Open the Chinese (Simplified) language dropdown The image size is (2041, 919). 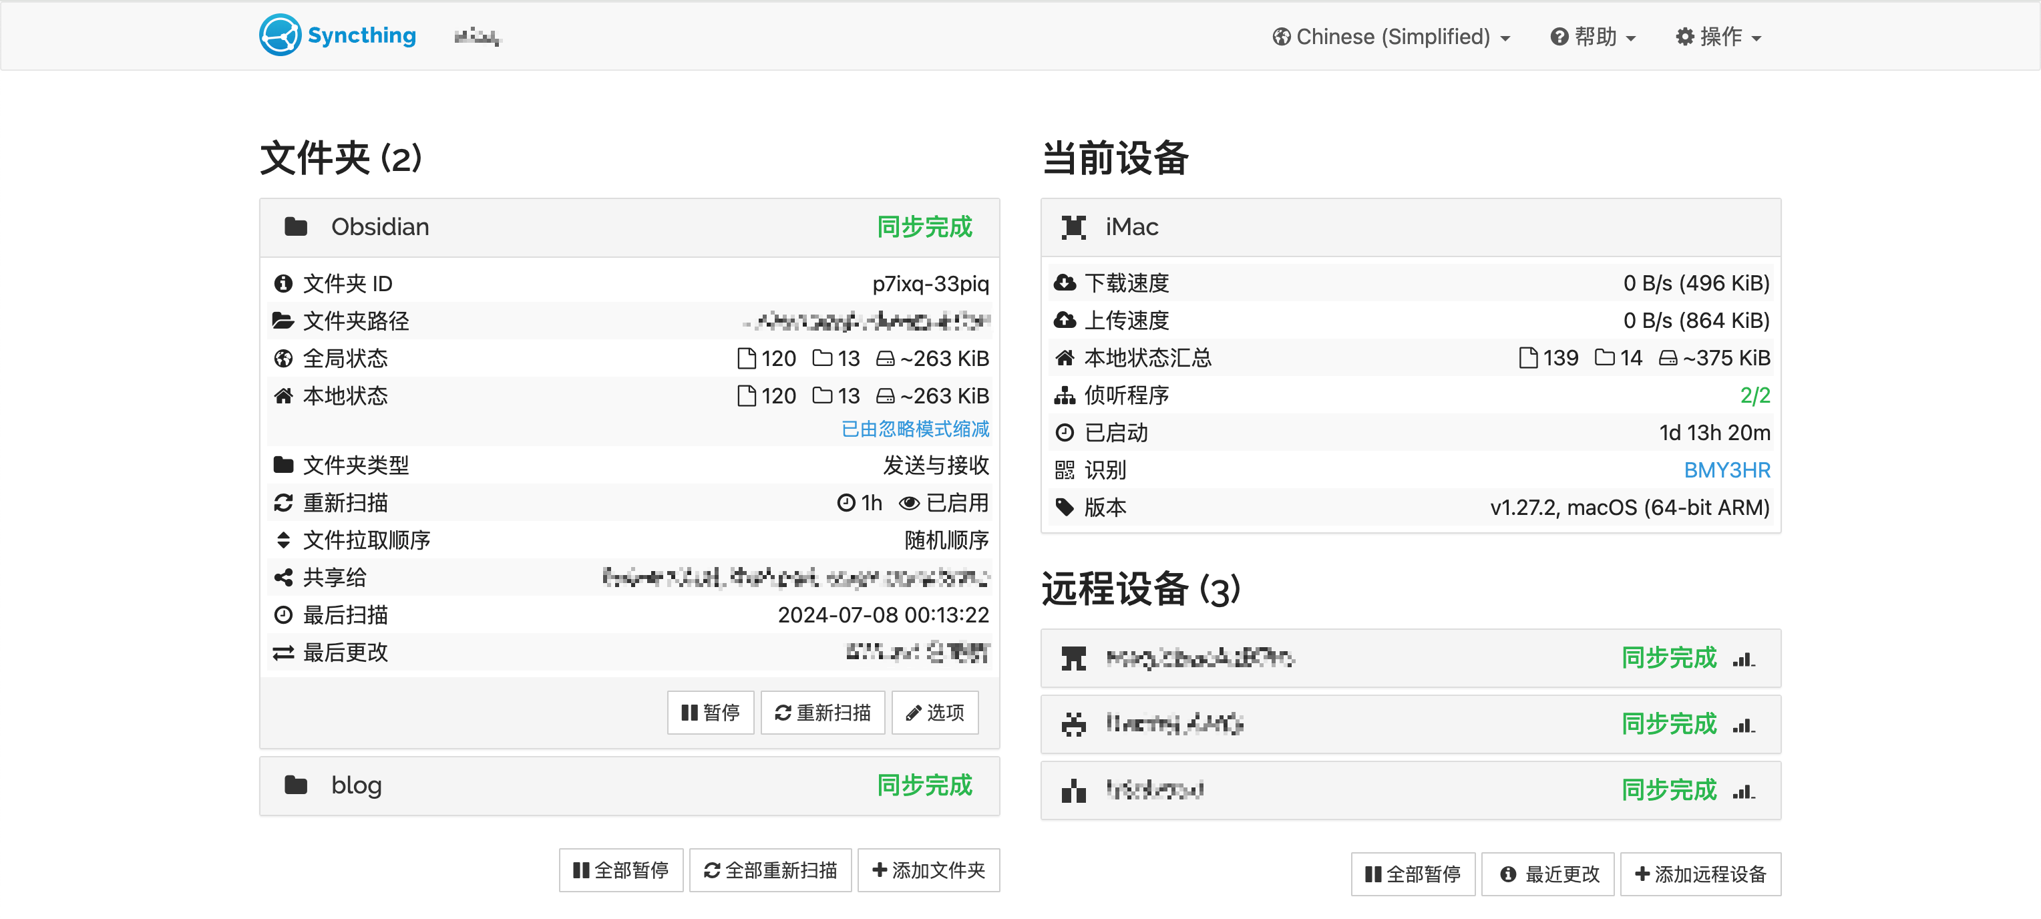[x=1390, y=37]
